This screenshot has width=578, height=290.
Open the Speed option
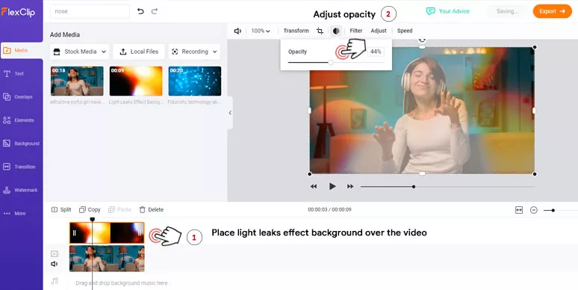tap(405, 31)
